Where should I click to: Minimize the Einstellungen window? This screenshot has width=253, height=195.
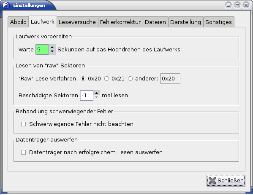click(229, 5)
